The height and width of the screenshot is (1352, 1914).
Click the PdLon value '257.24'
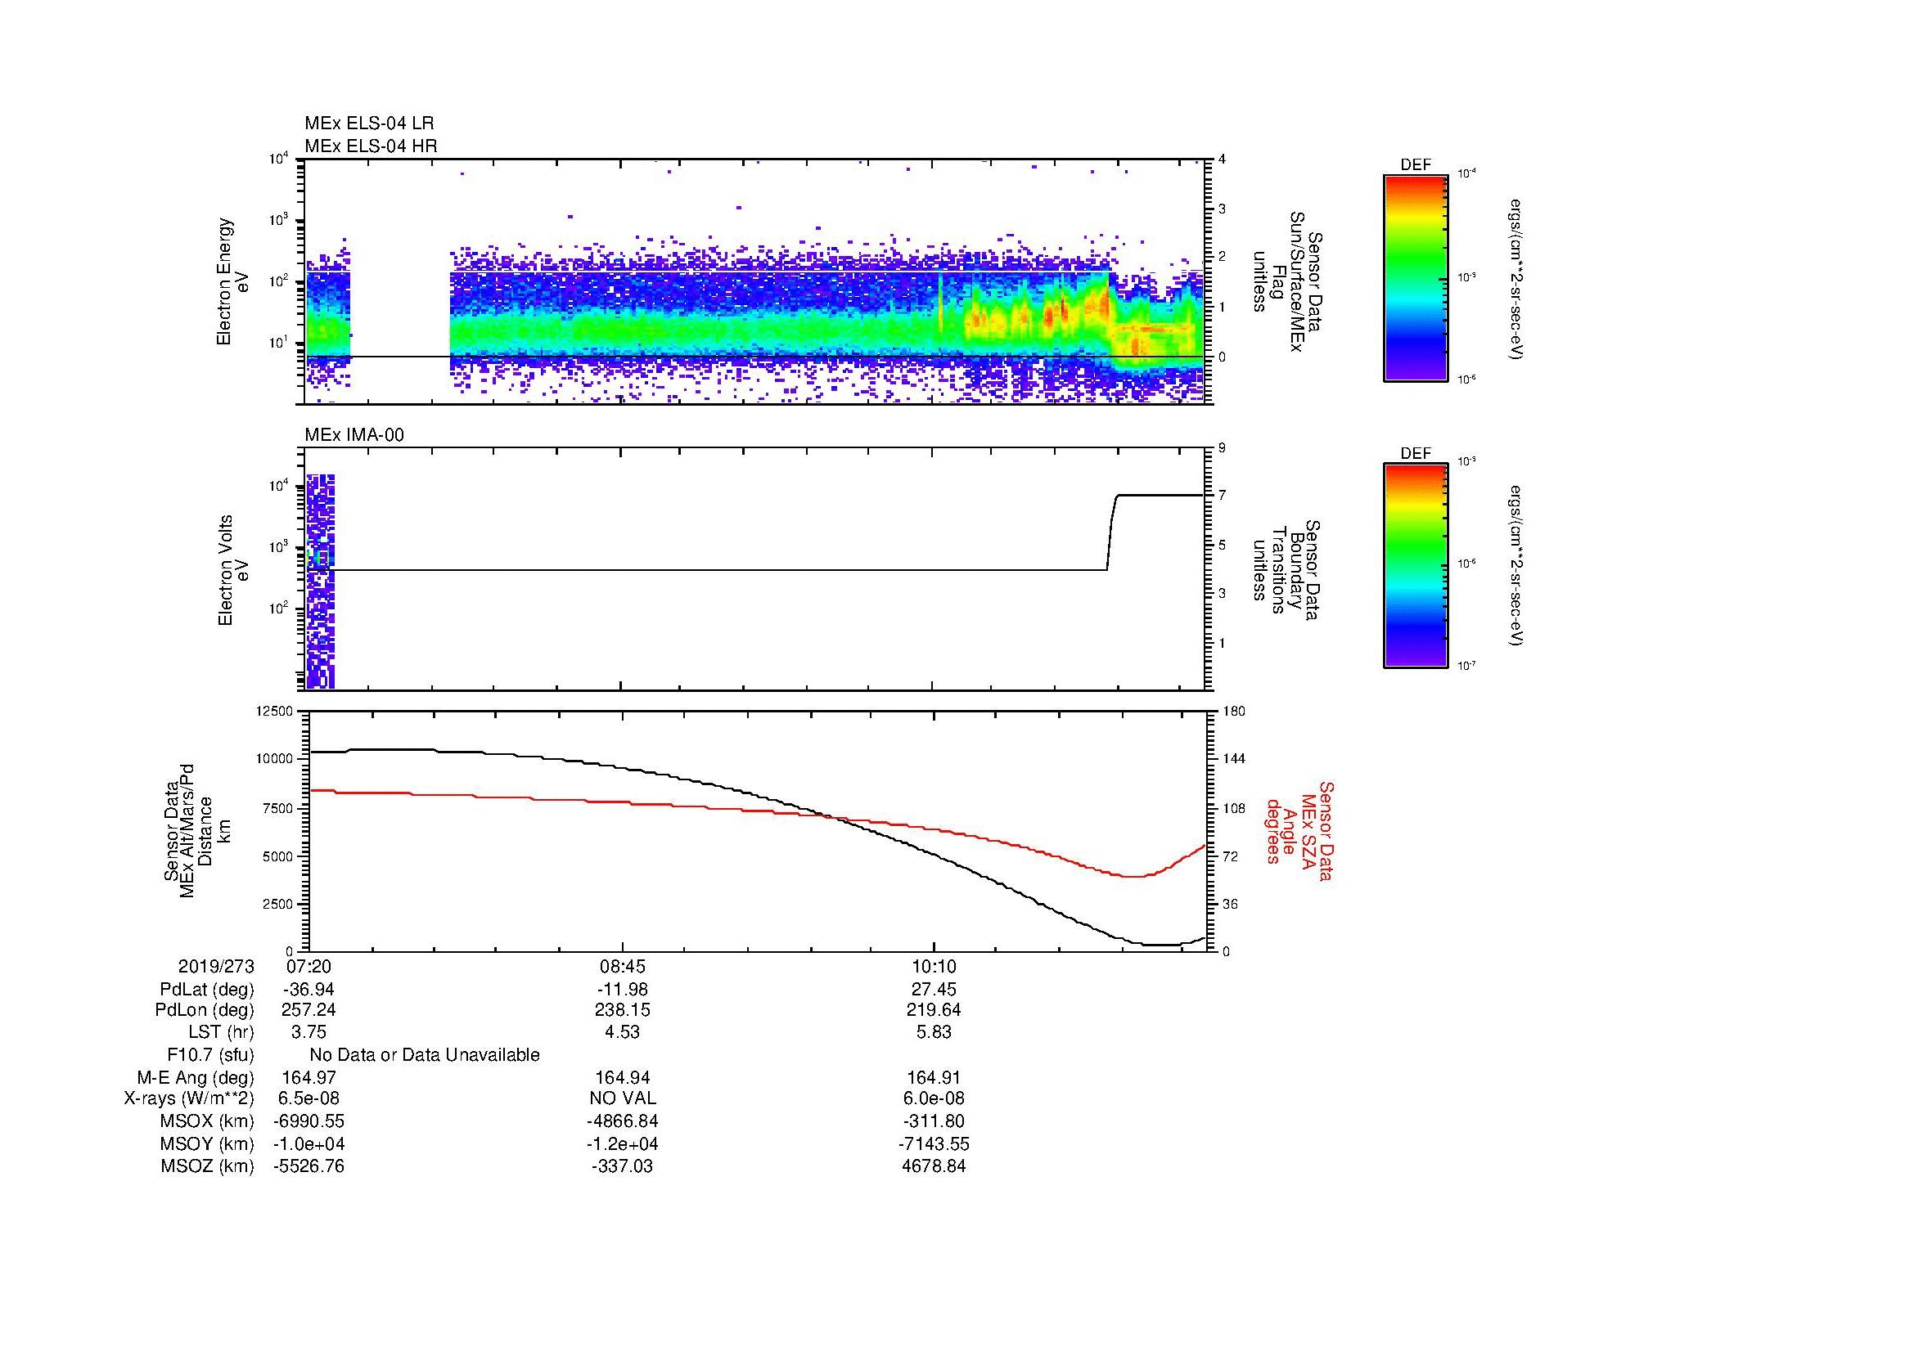coord(308,1010)
